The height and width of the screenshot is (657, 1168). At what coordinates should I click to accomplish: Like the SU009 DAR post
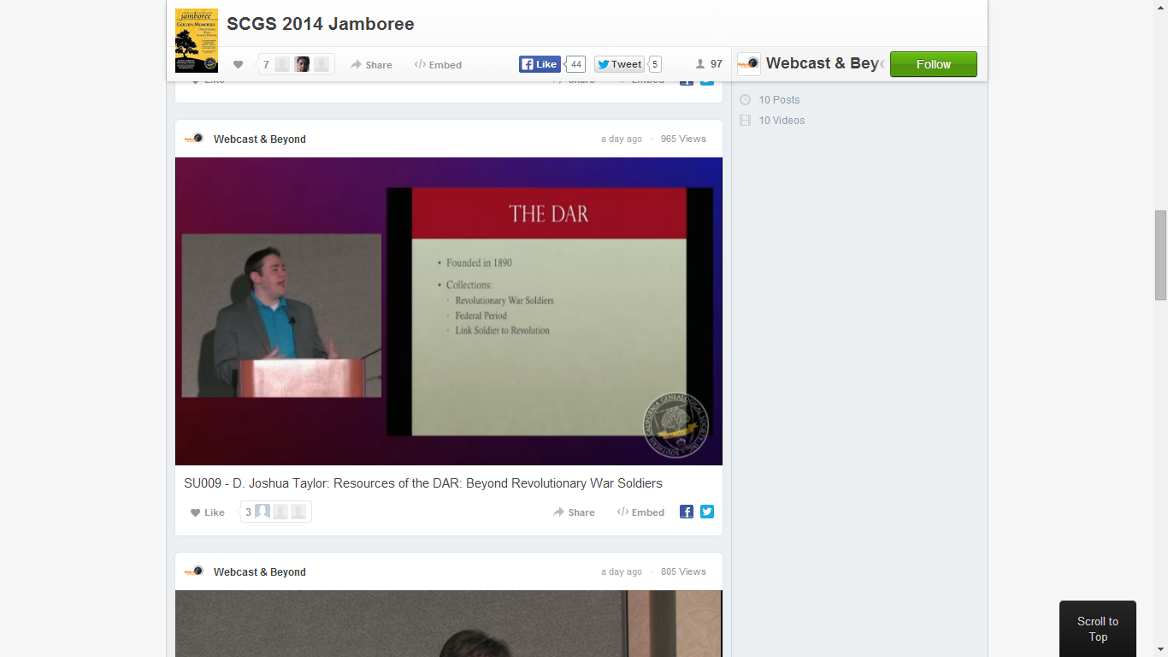tap(208, 512)
